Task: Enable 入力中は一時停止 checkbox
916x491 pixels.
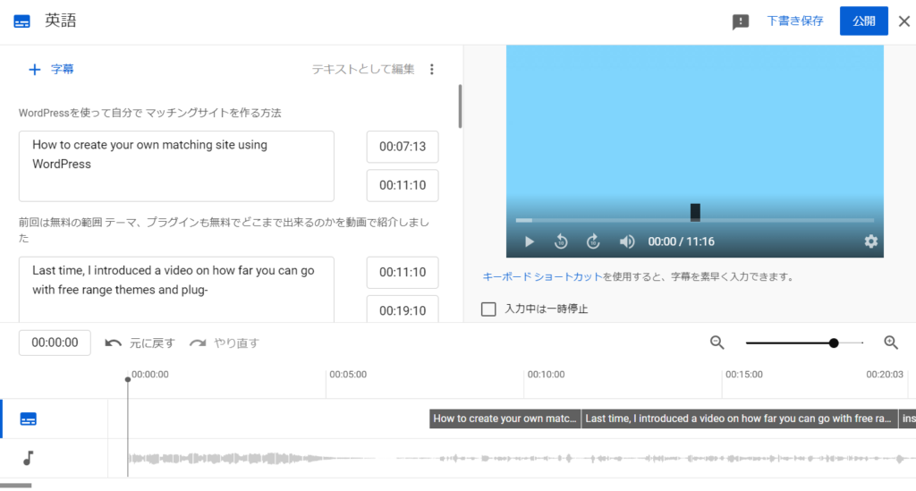Action: 488,309
